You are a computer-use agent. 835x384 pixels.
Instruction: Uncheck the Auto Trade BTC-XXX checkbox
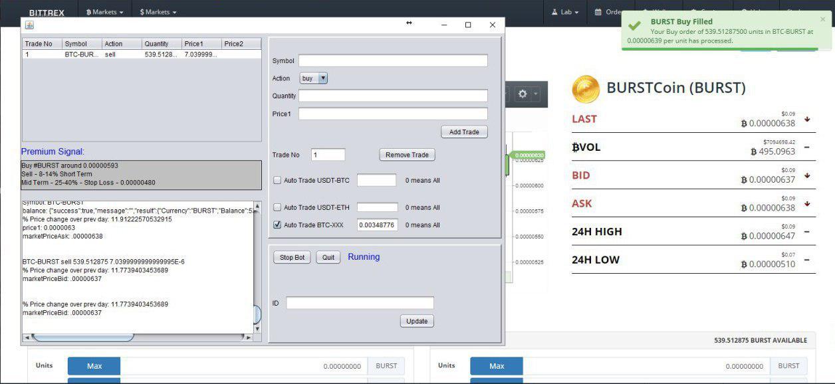point(277,225)
